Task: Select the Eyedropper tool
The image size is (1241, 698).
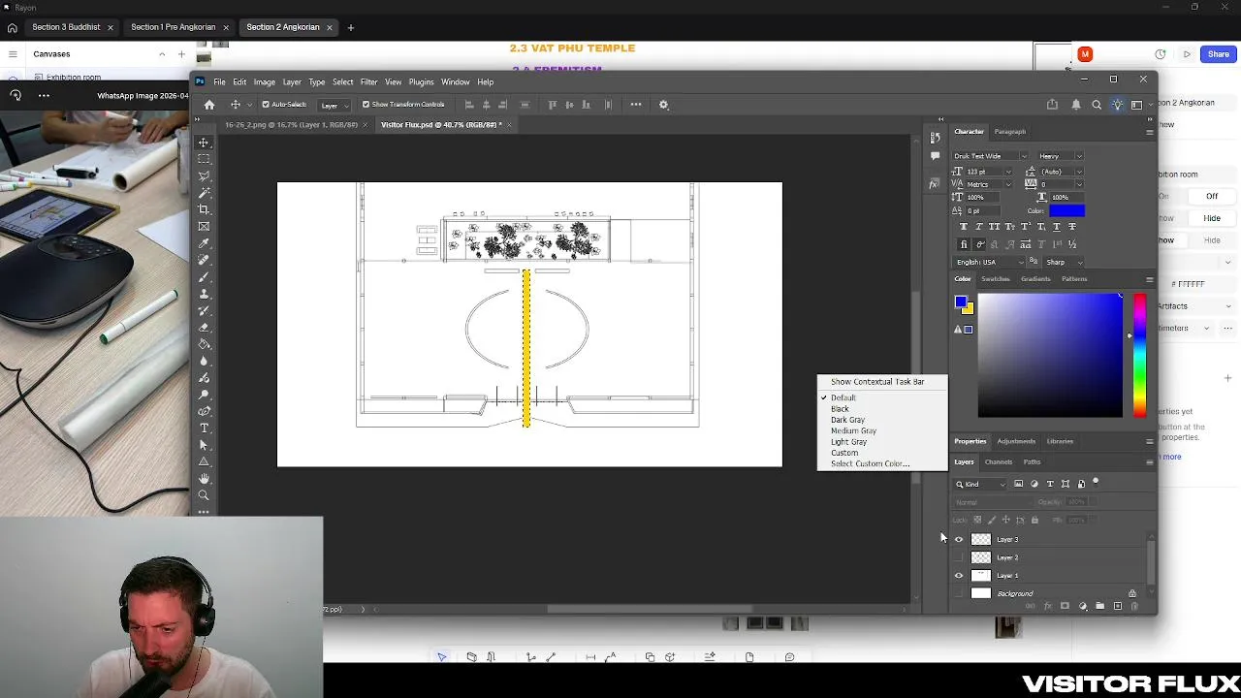Action: (204, 243)
